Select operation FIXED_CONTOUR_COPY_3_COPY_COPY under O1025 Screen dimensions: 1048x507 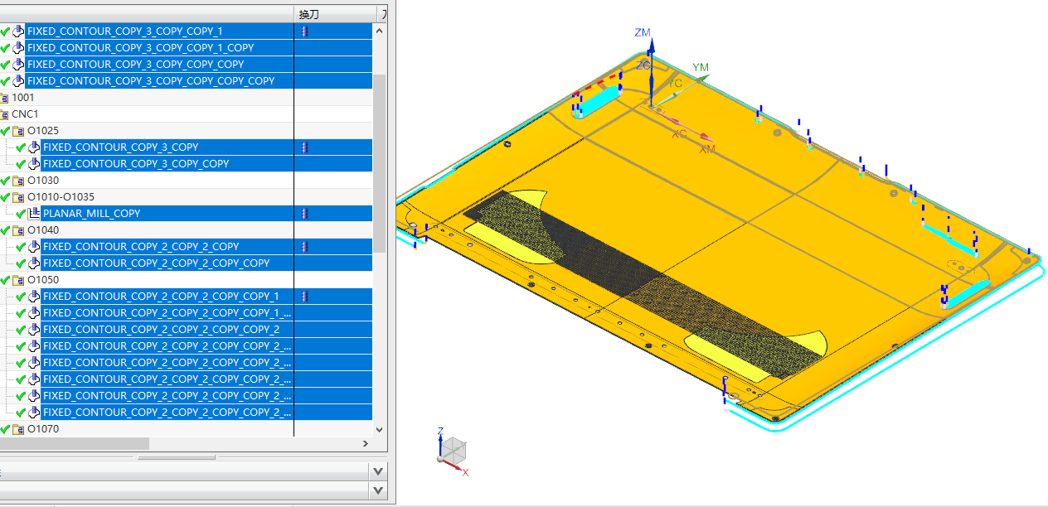[136, 164]
